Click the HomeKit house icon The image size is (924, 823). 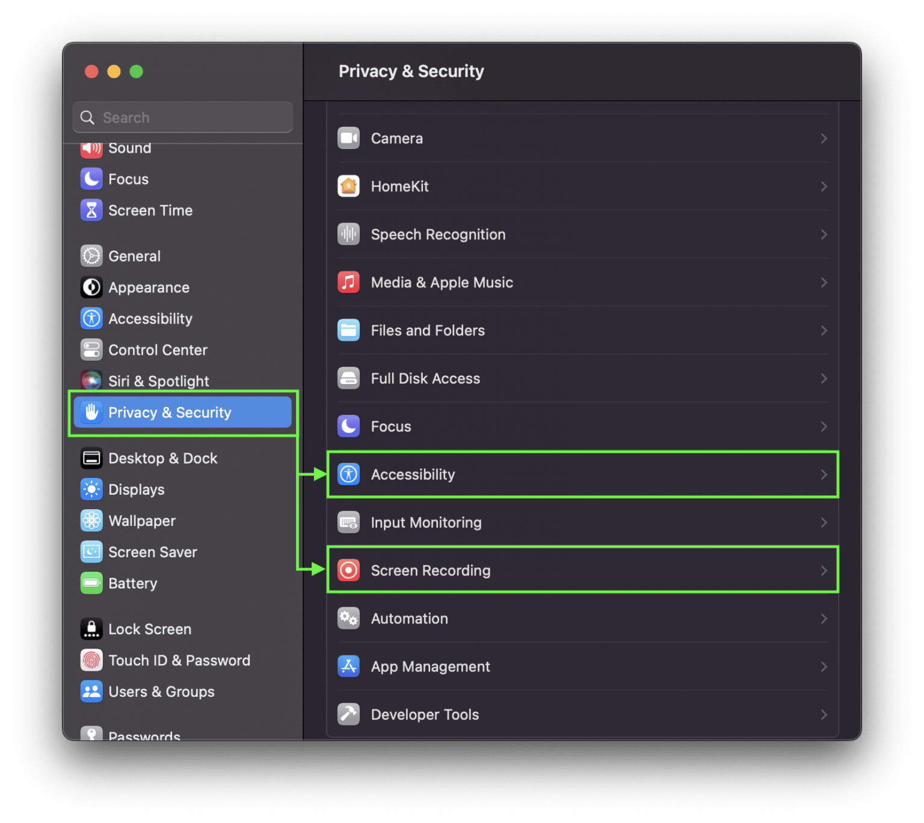[x=348, y=186]
